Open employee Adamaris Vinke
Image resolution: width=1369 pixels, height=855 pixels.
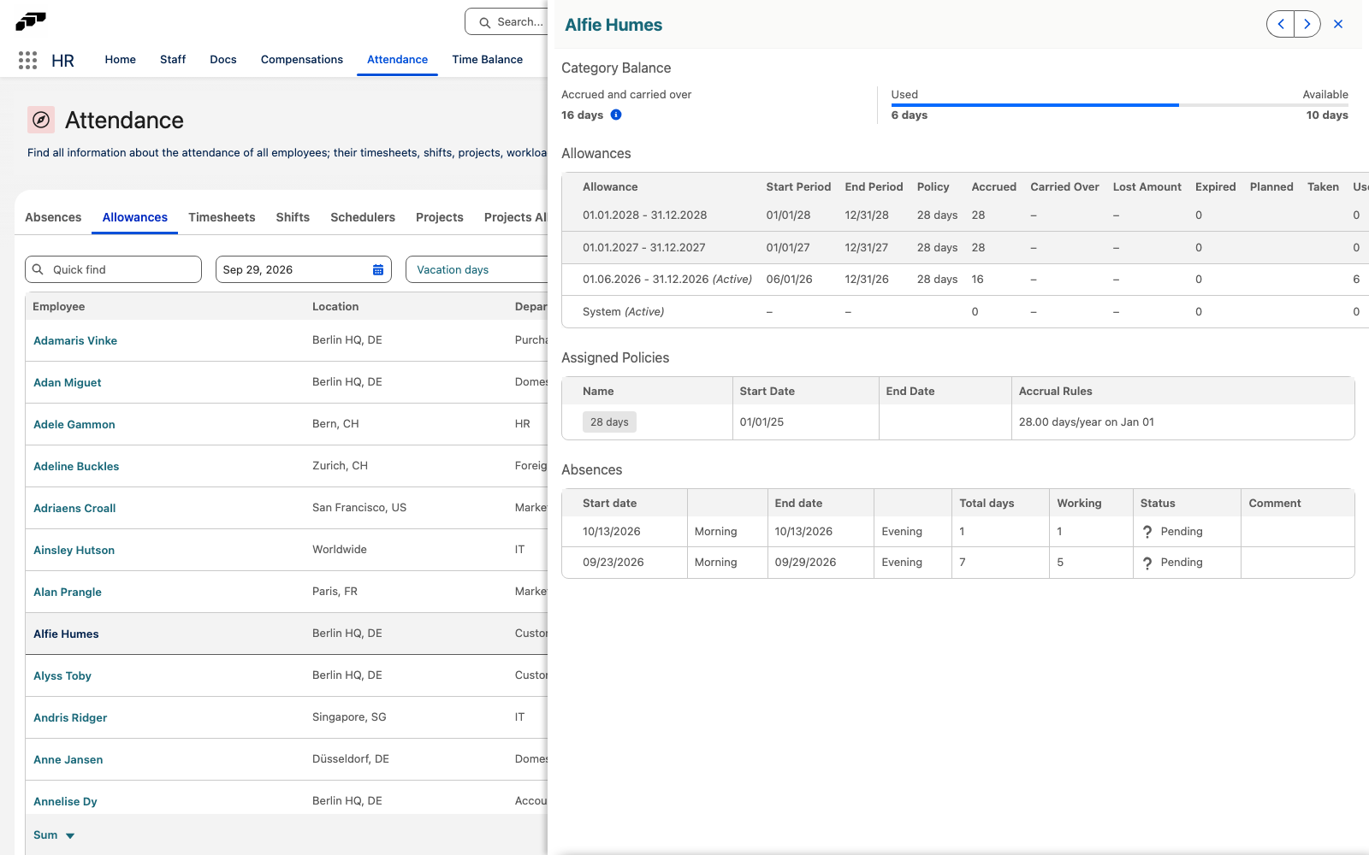tap(75, 340)
